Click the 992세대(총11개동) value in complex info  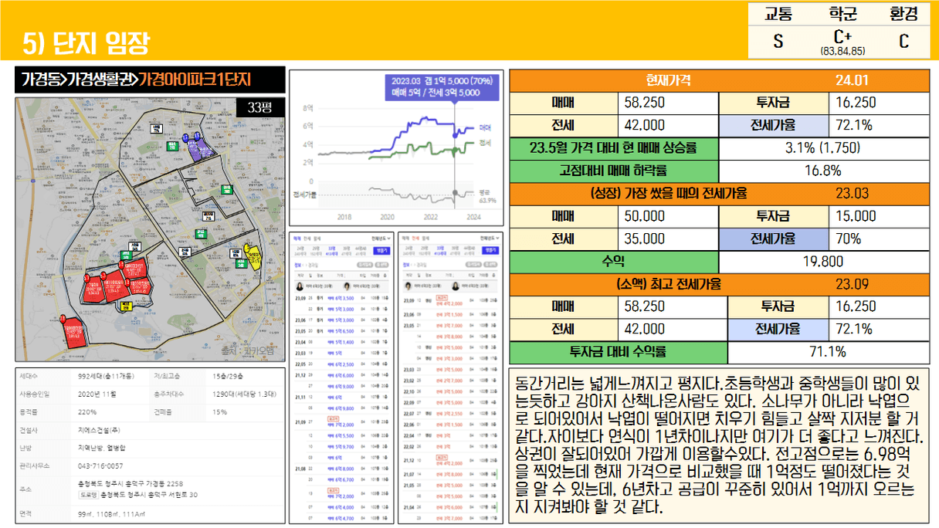107,376
